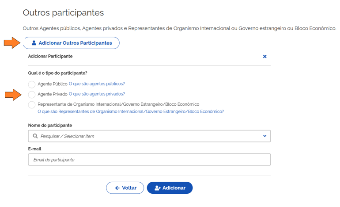Click the magnifier icon in participant search
Screen dimensions: 340x207
click(35, 136)
